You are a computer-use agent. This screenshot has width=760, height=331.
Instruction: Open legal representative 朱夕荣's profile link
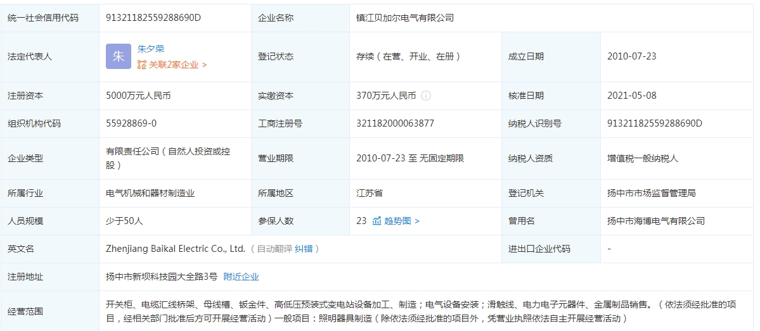(x=151, y=49)
